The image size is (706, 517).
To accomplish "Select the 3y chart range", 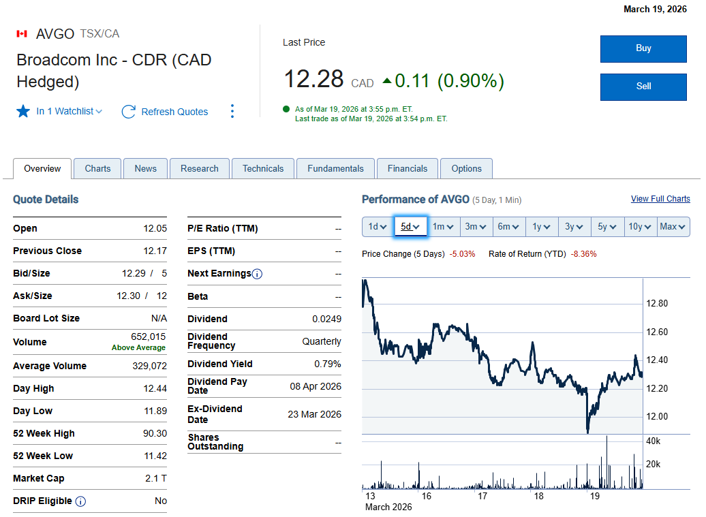I will coord(574,227).
